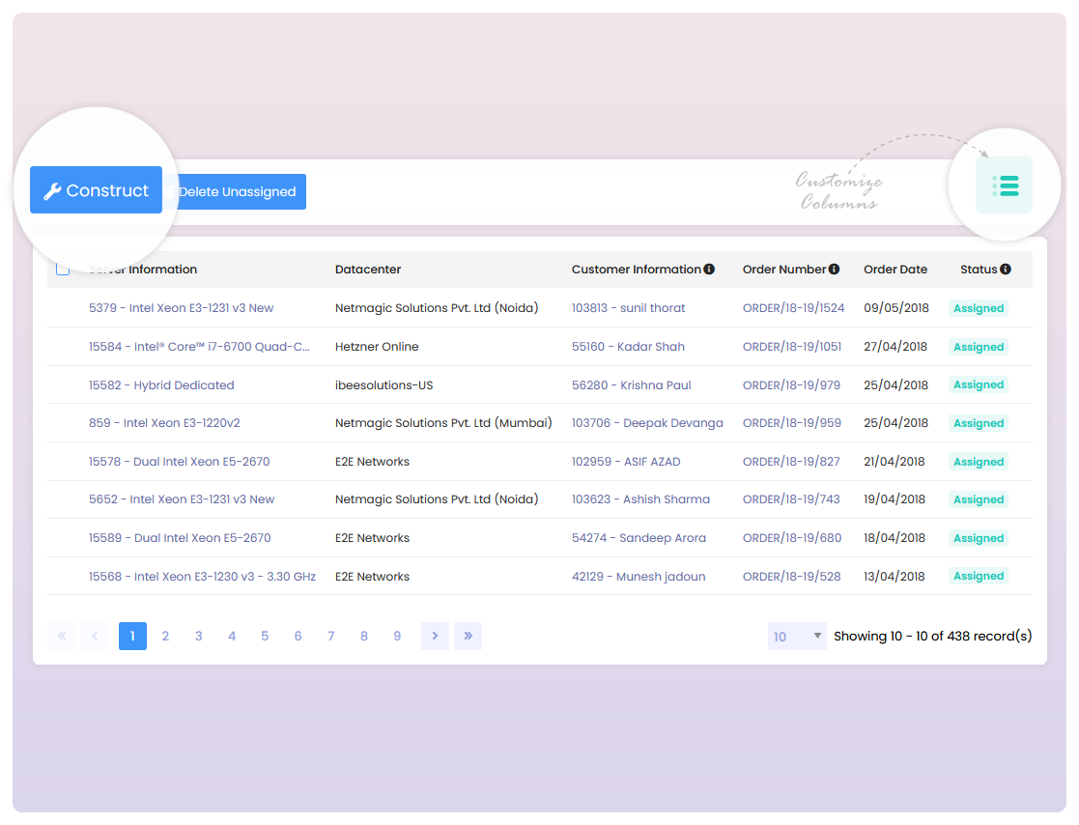Click the Construct button

click(96, 190)
